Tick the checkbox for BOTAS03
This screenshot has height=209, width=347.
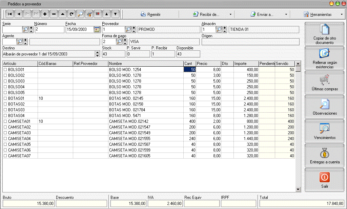tap(5, 110)
